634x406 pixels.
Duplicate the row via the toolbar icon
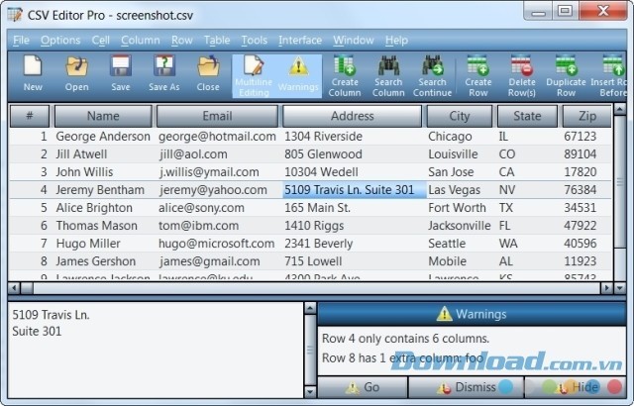pos(566,75)
